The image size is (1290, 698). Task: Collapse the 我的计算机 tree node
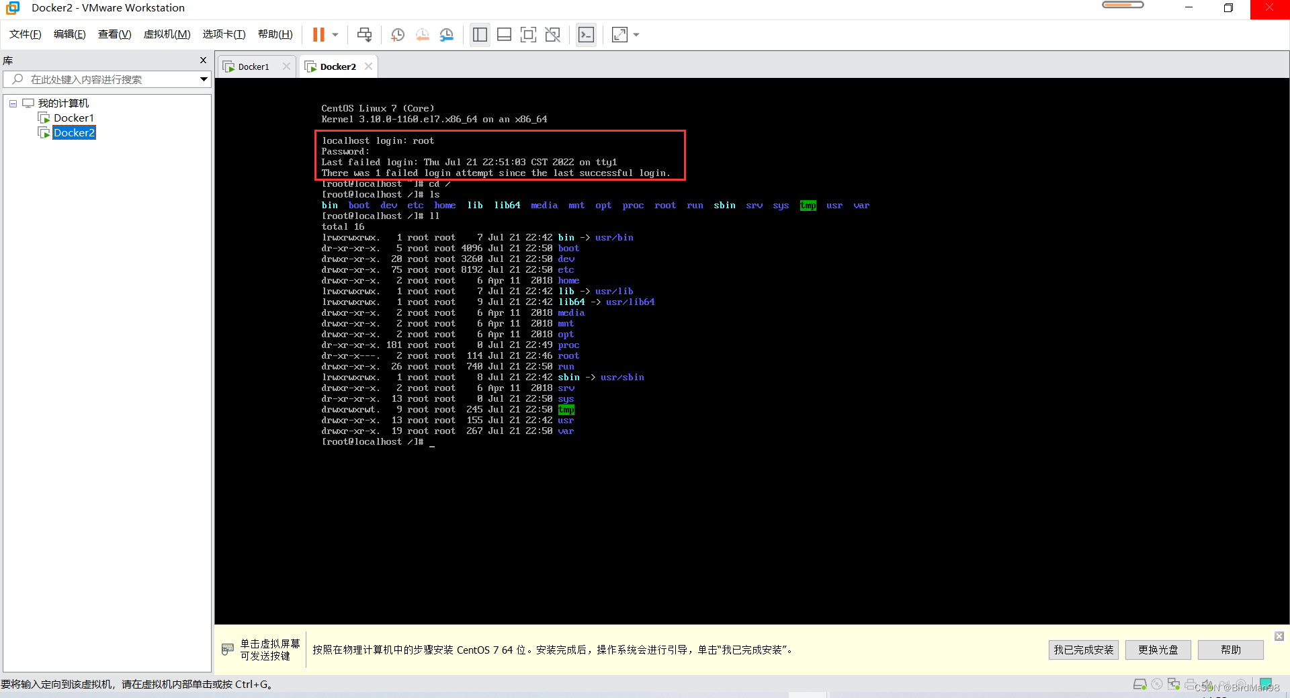(x=13, y=103)
